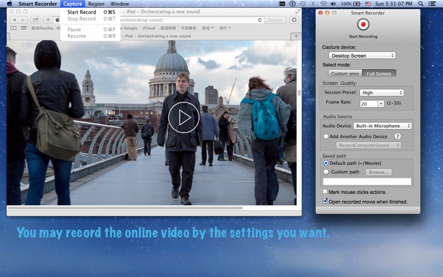Screen dimensions: 443x277
Task: Check Mark mouse clicks actions
Action: tap(326, 192)
